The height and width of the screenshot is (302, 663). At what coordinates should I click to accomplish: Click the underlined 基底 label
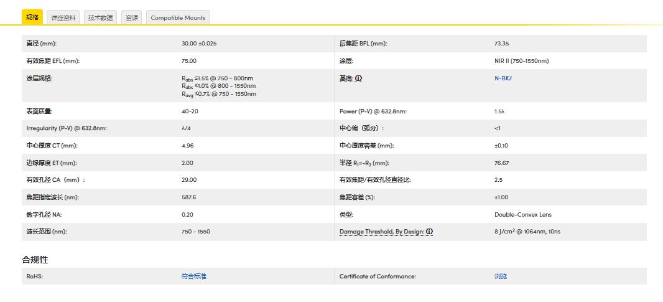tap(346, 78)
